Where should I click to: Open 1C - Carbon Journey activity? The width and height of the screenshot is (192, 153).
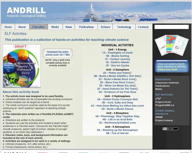[x=117, y=59]
